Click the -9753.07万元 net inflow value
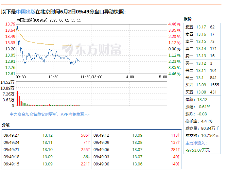Viewport: 227px width, 170px height. tap(198, 150)
